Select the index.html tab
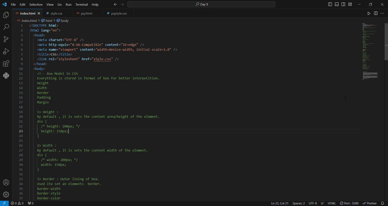The height and width of the screenshot is (206, 388). click(x=27, y=14)
